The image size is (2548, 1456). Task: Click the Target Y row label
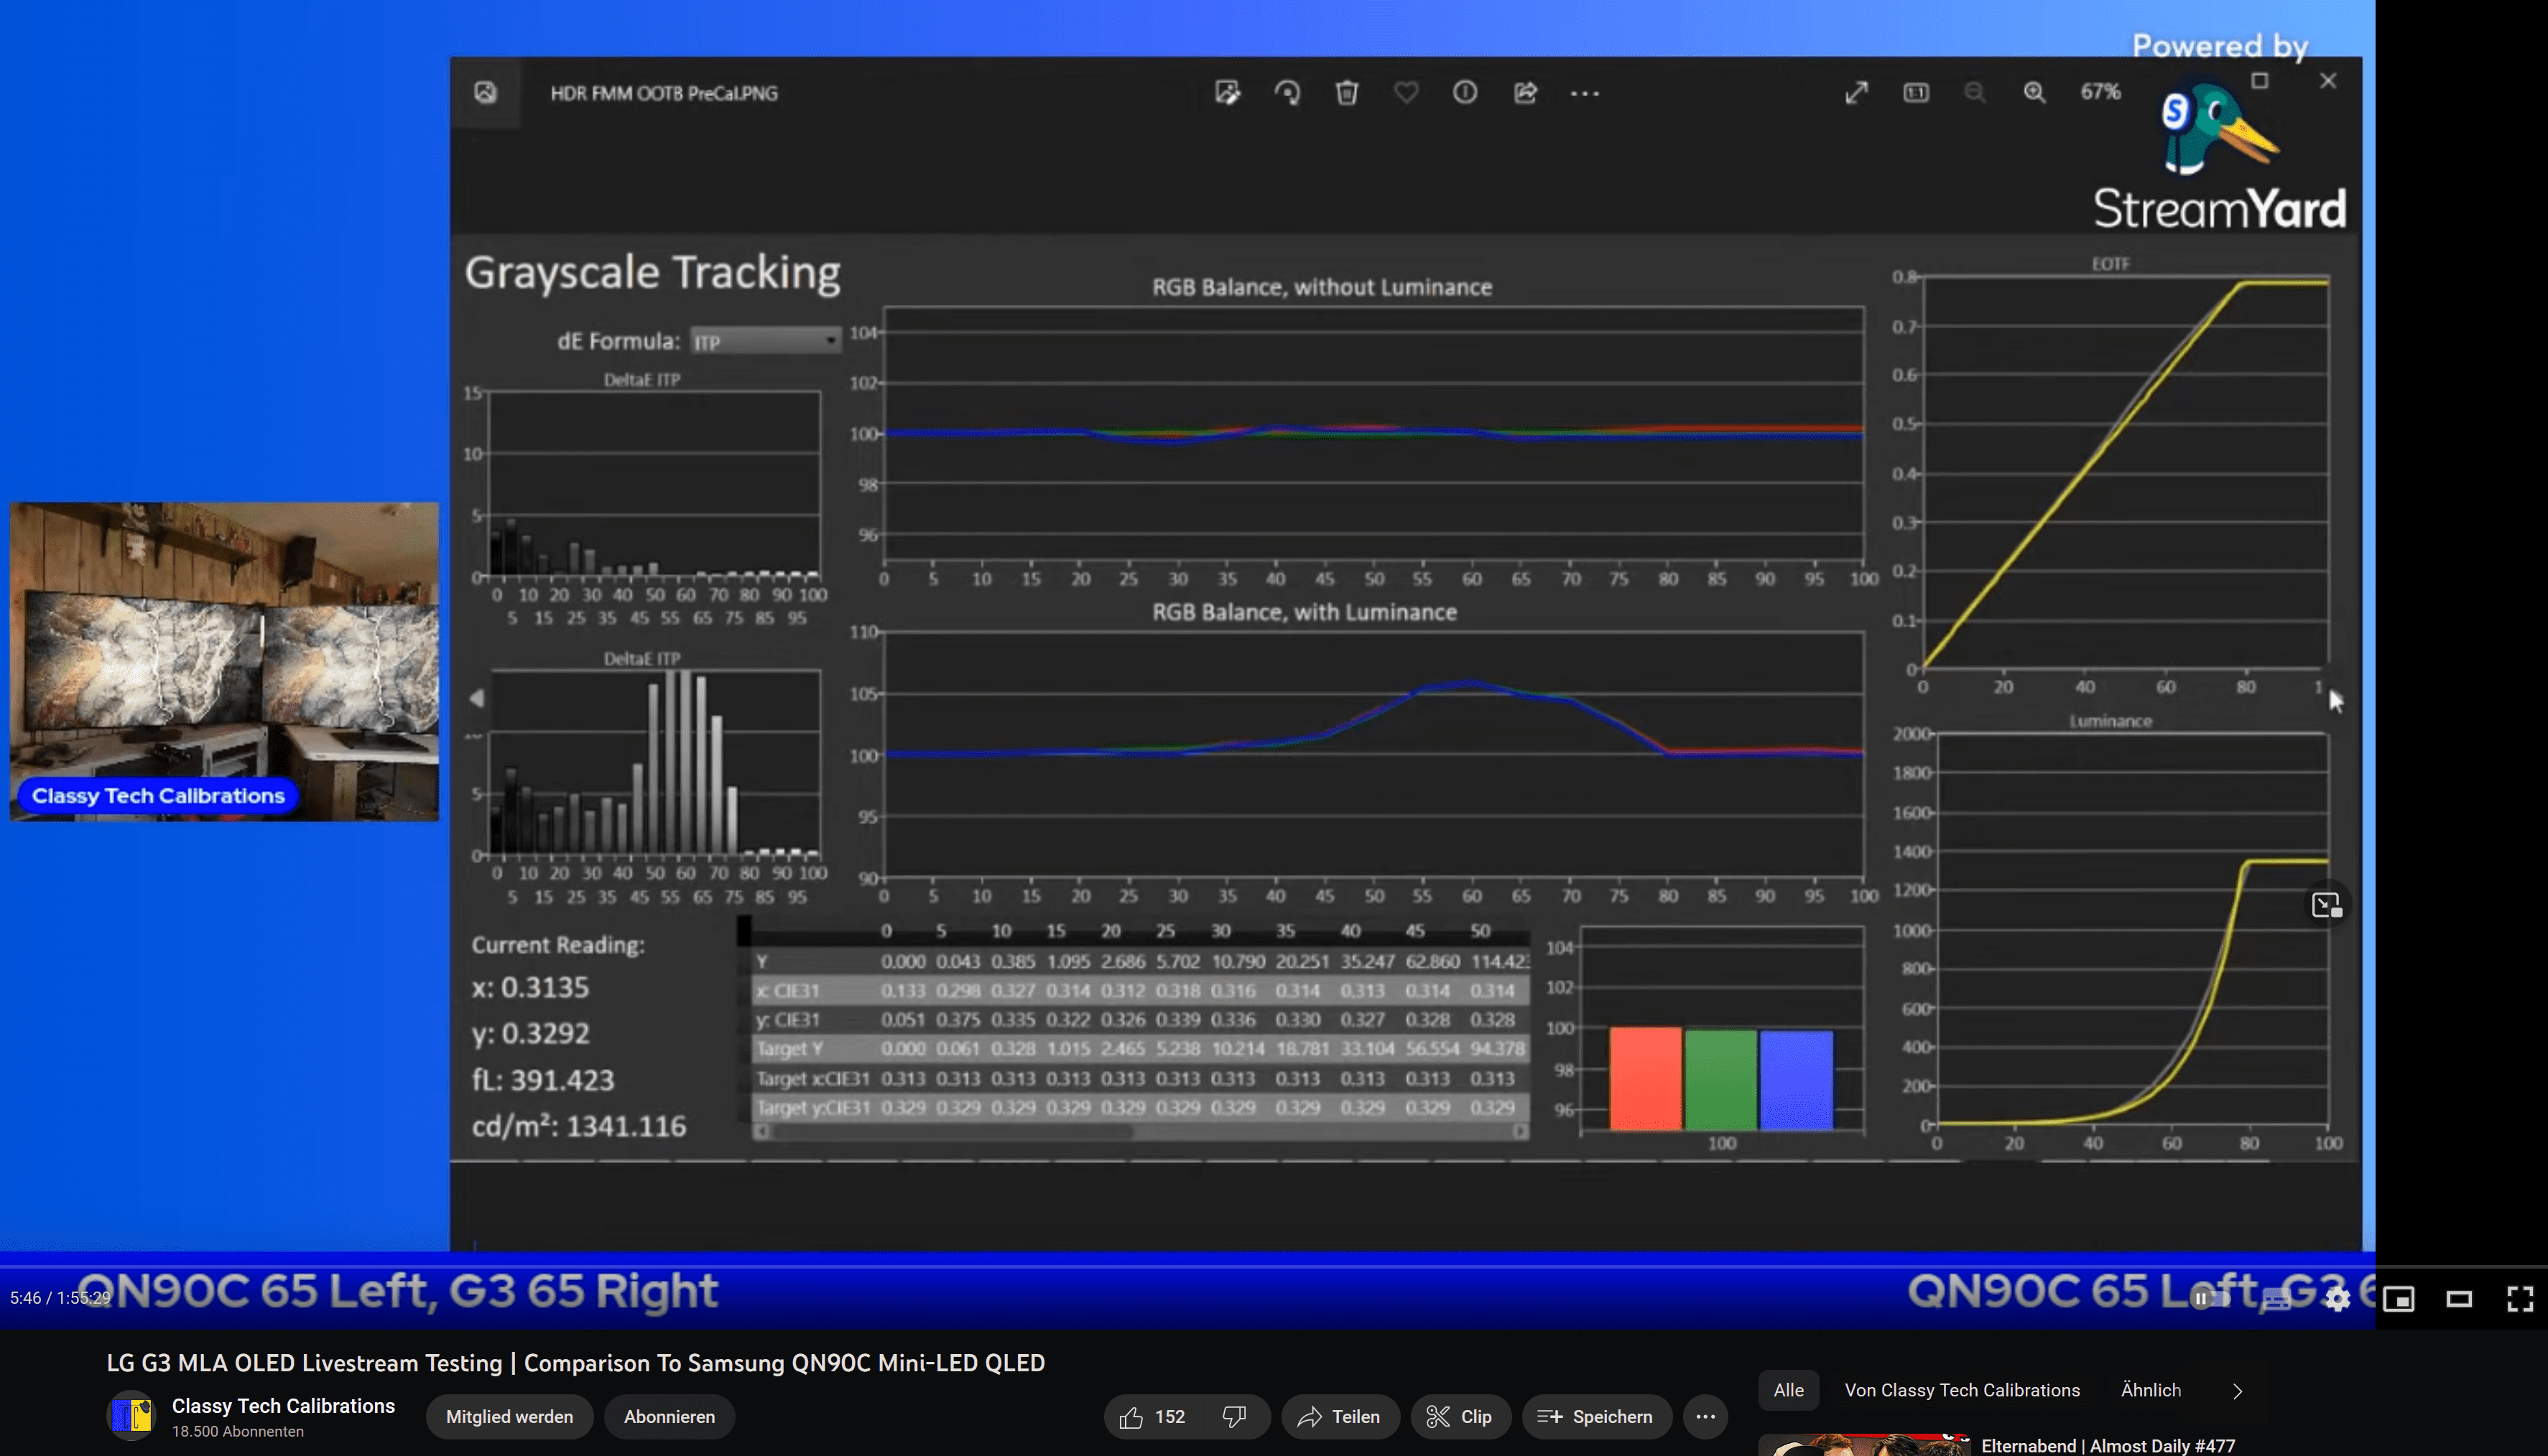tap(789, 1049)
